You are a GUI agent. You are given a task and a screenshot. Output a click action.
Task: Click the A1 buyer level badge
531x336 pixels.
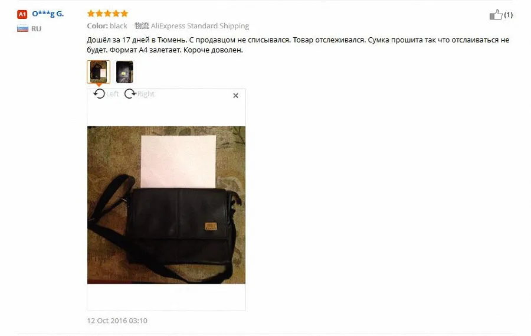coord(22,14)
